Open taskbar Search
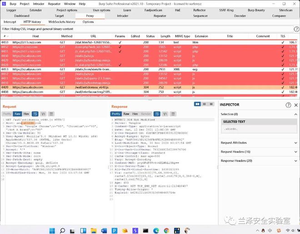This screenshot has width=300, height=234. click(62, 230)
